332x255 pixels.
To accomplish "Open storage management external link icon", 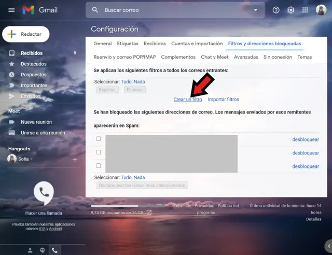I will click(149, 212).
